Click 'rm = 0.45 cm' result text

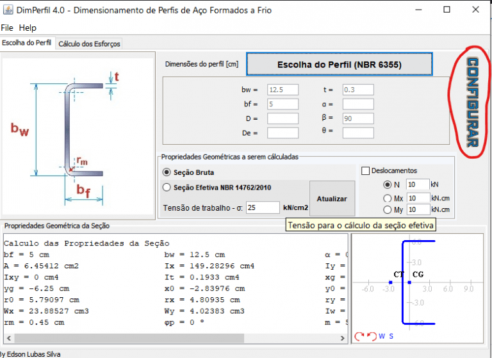pyautogui.click(x=34, y=323)
